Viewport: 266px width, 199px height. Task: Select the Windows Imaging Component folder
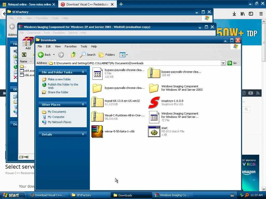(x=154, y=88)
